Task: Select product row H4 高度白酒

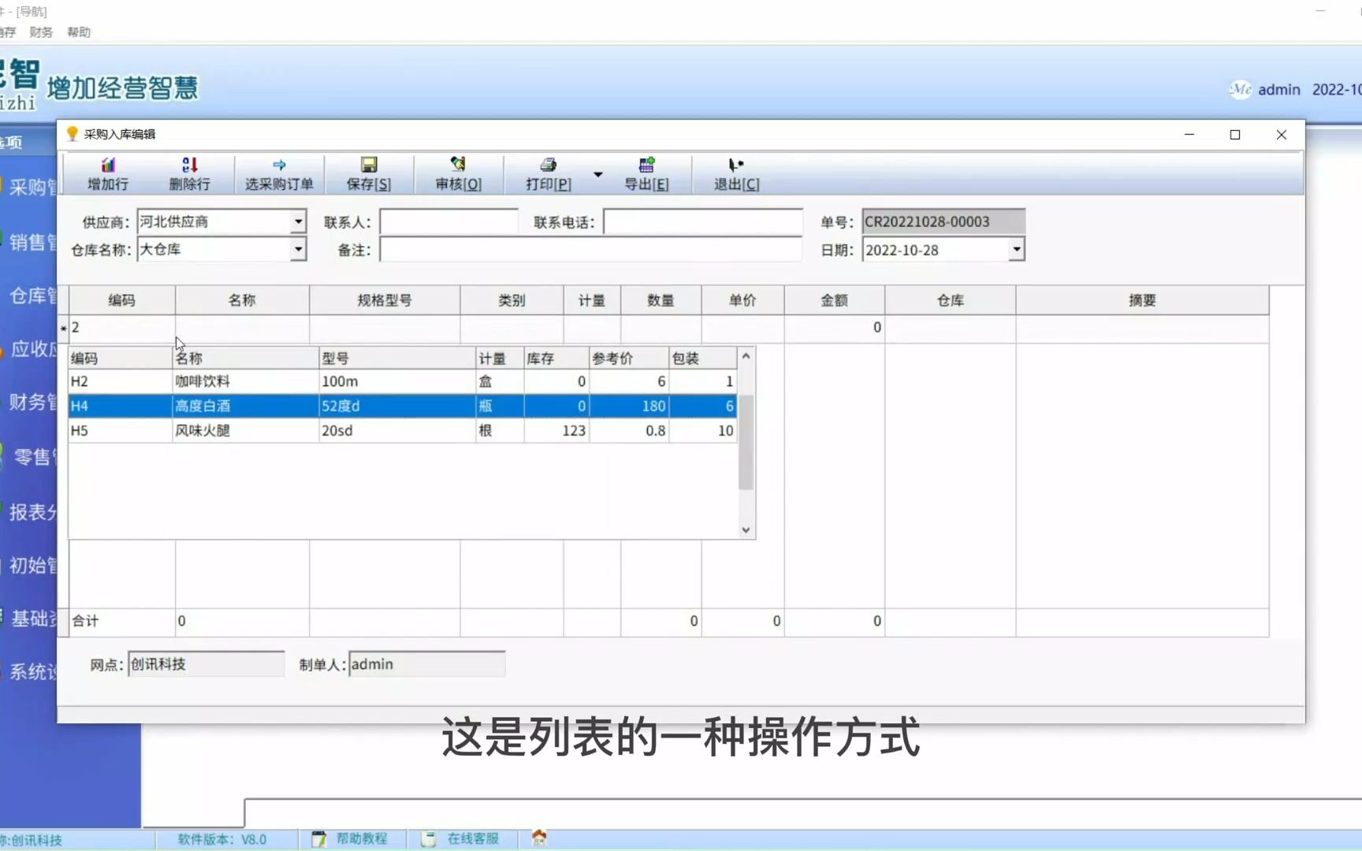Action: [x=403, y=406]
